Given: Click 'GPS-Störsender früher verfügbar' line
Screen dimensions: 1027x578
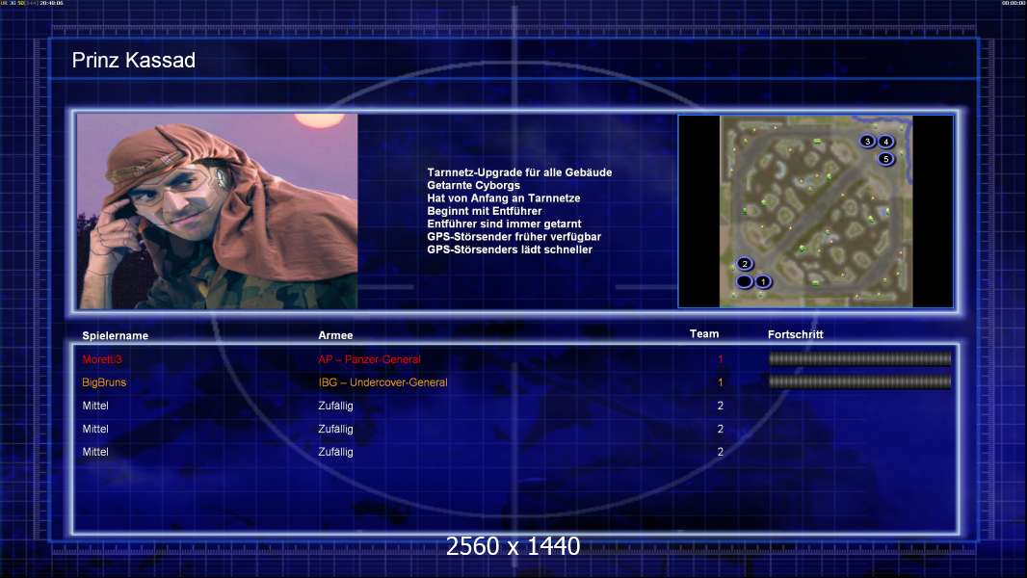Looking at the screenshot, I should [514, 236].
